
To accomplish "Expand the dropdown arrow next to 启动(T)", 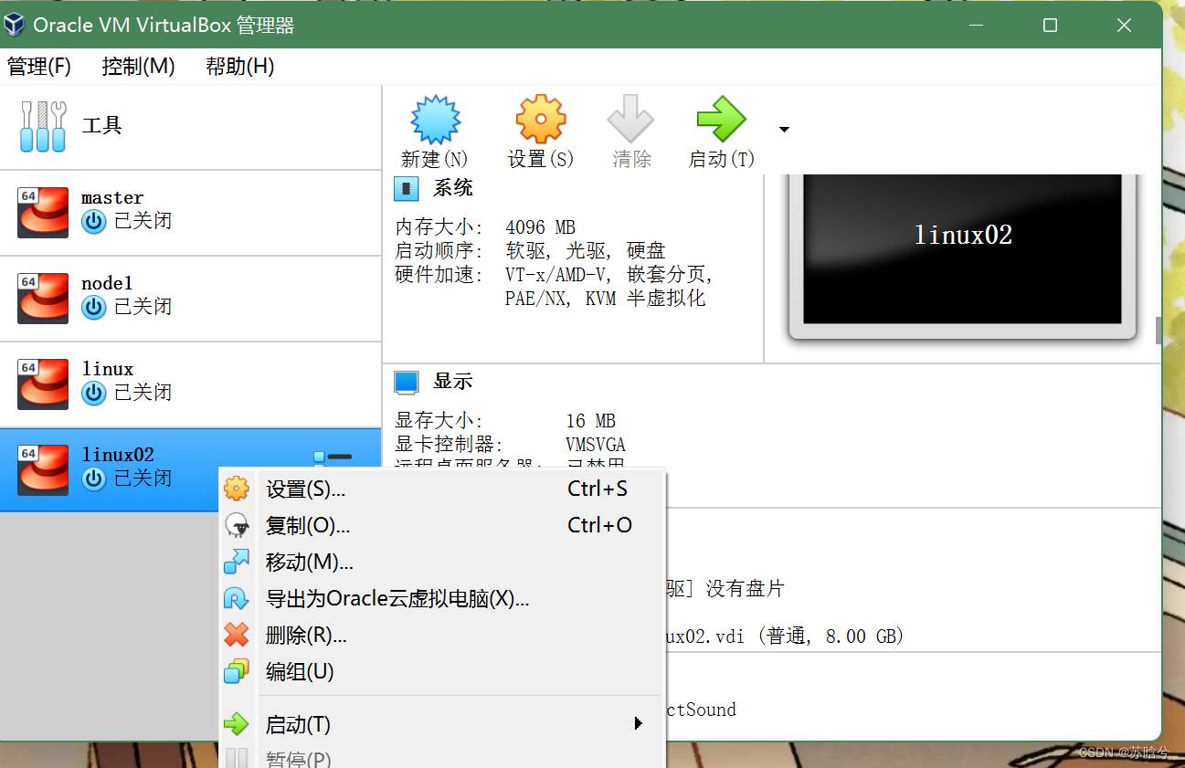I will coord(784,130).
